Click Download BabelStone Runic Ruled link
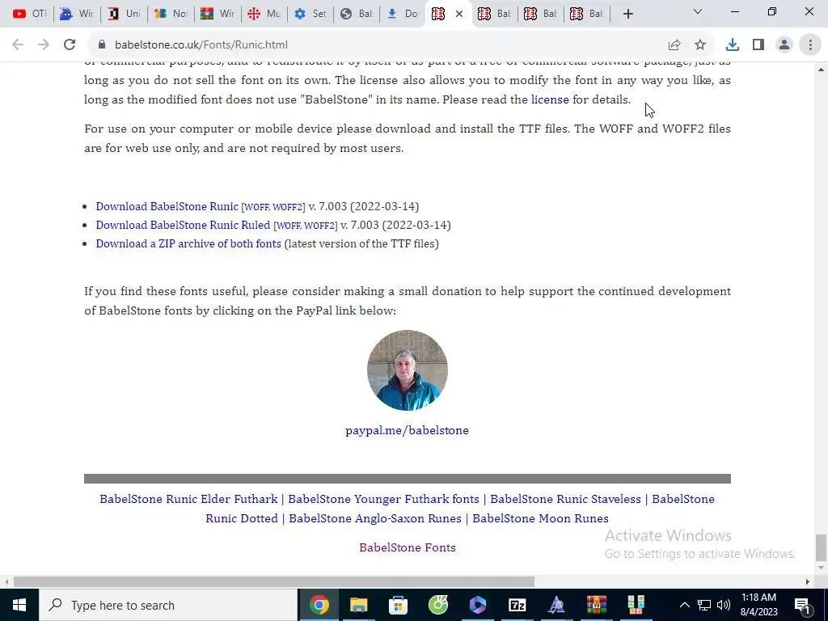 tap(183, 225)
